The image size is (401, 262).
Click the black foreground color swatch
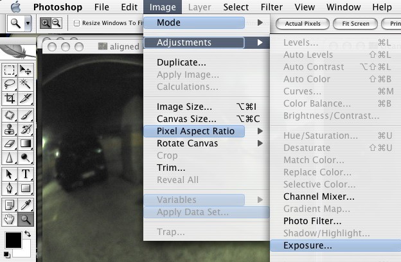coord(13,240)
